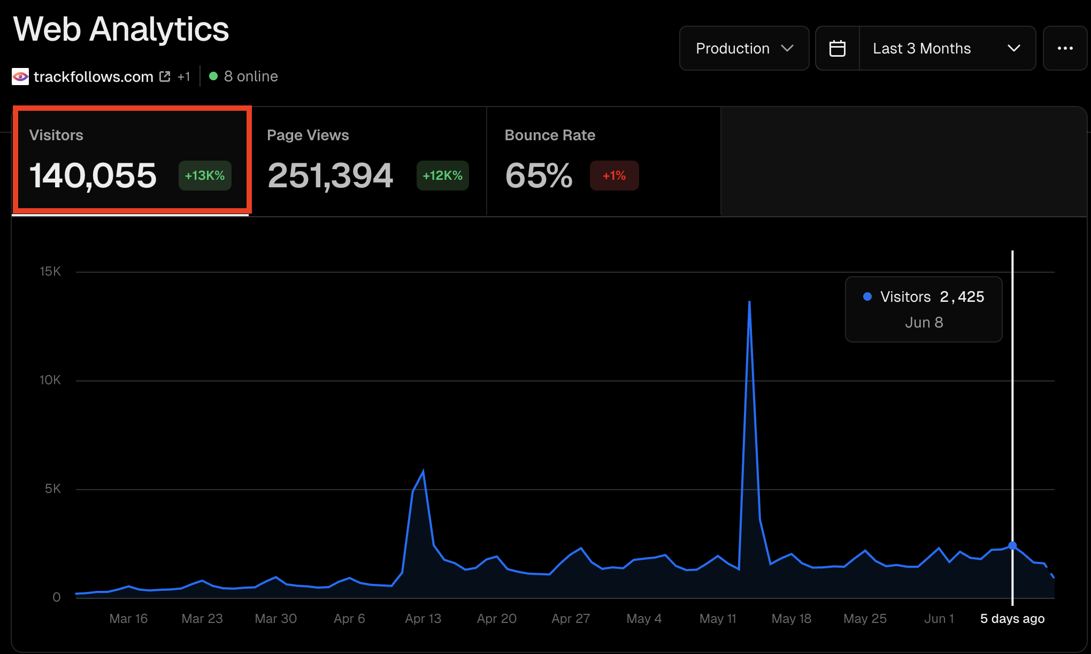Screen dimensions: 1091x654
Task: Click the +1% bounce rate change badge
Action: point(614,176)
